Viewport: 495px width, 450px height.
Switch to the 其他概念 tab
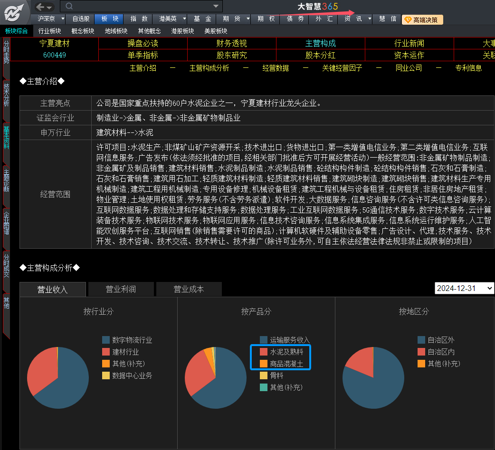149,31
